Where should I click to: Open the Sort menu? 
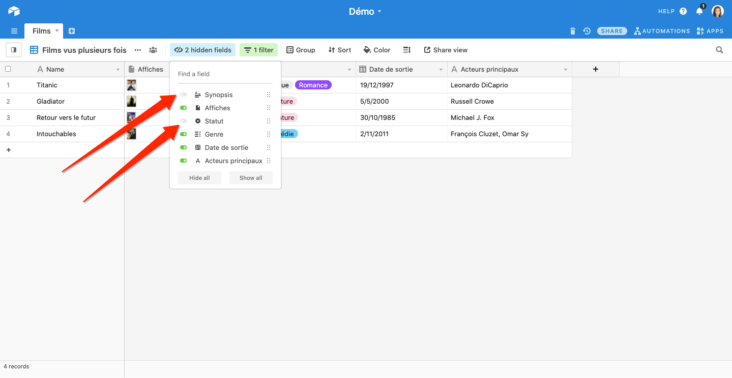(340, 50)
